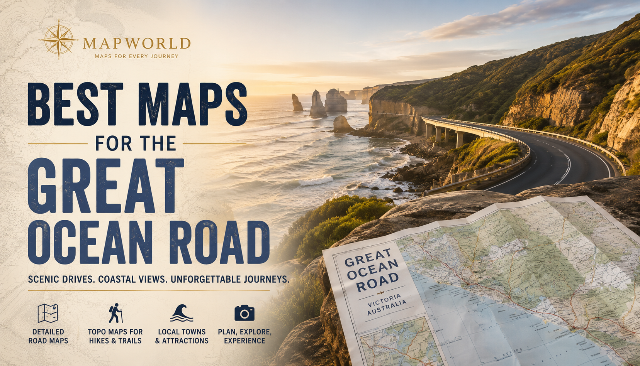Viewport: 640px width, 366px height.
Task: Click the hiker with walking stick icon
Action: click(115, 313)
